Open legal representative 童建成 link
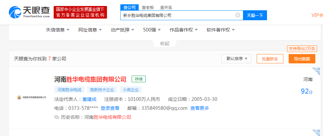This screenshot has width=323, height=136. 89,99
